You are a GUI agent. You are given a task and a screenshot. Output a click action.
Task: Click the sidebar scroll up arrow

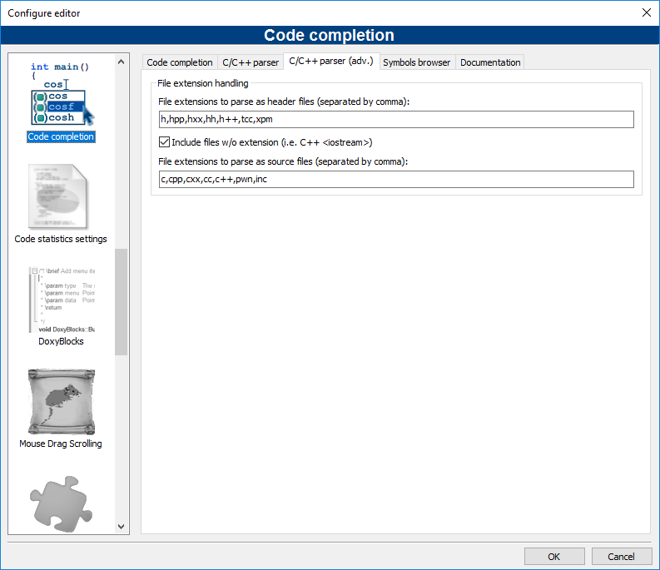pos(122,62)
